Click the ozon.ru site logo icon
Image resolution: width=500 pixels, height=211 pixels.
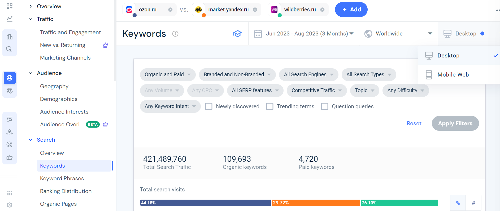[129, 10]
